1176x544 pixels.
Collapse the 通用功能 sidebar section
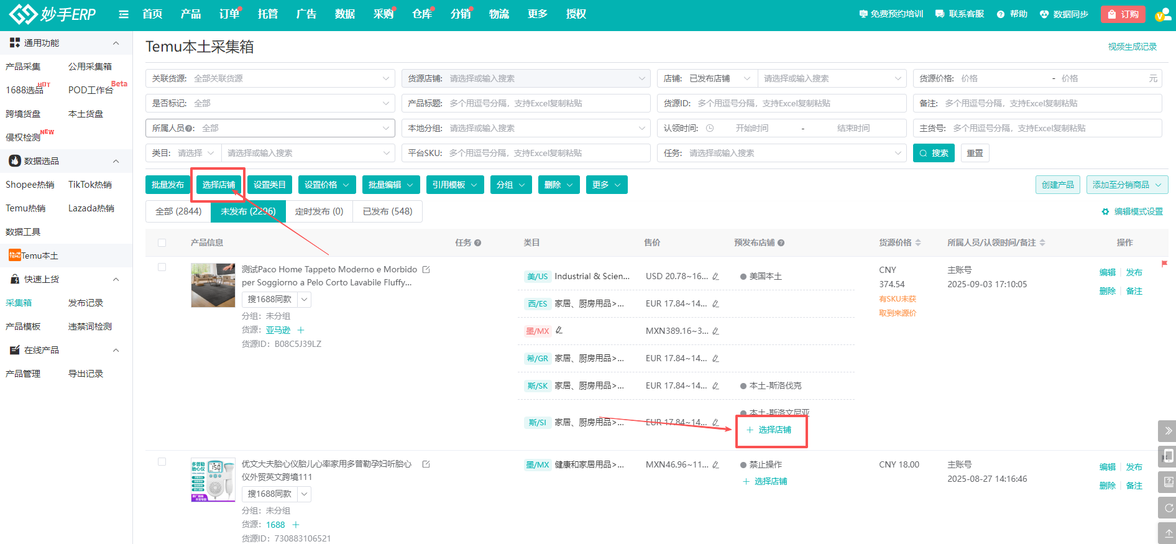(116, 43)
